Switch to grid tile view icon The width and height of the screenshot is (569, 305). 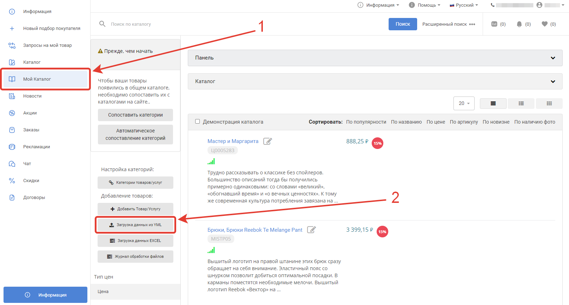(x=549, y=104)
